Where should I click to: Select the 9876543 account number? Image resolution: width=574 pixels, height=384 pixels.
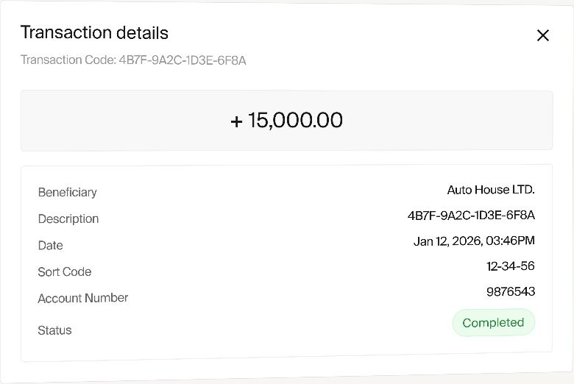(x=511, y=292)
